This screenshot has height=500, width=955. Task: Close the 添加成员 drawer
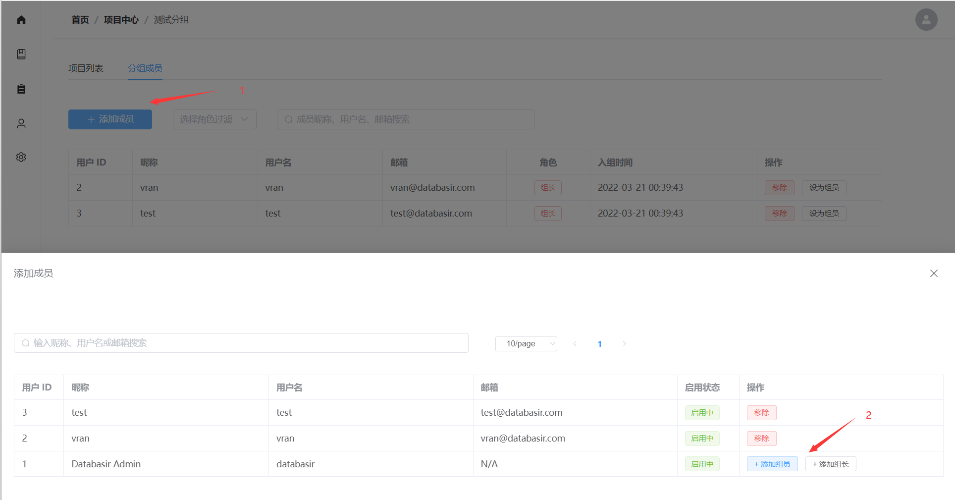pos(934,274)
